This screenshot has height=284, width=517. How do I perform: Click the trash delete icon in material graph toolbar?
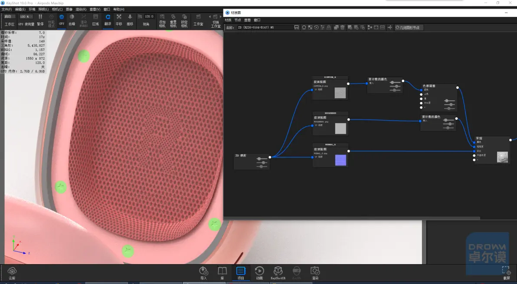click(343, 28)
